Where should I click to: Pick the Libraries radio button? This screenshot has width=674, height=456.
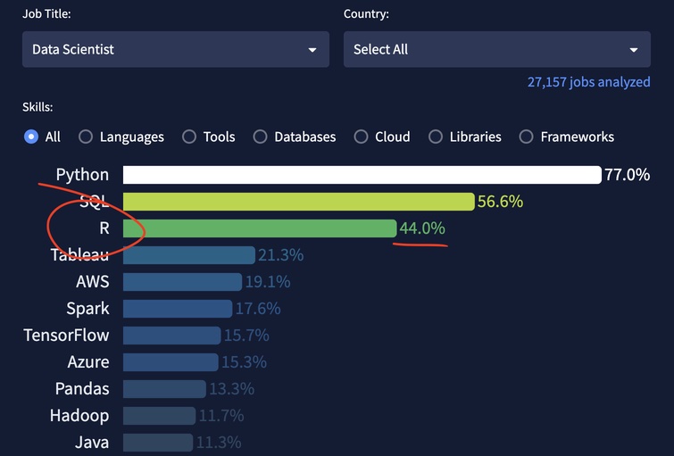click(436, 137)
